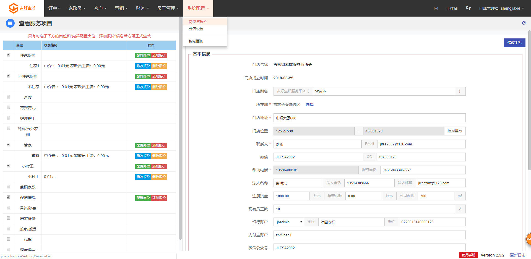Click the share arrow icon in top bar
Viewport: 531px width, 259px height.
coord(468,8)
